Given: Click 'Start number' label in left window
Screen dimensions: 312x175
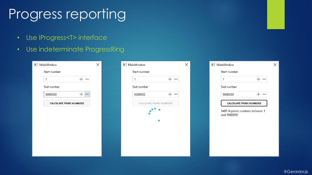Looking at the screenshot, I should pos(52,72).
